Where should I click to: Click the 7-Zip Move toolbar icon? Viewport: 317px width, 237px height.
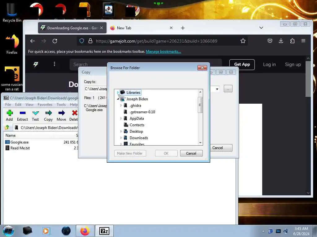click(62, 113)
